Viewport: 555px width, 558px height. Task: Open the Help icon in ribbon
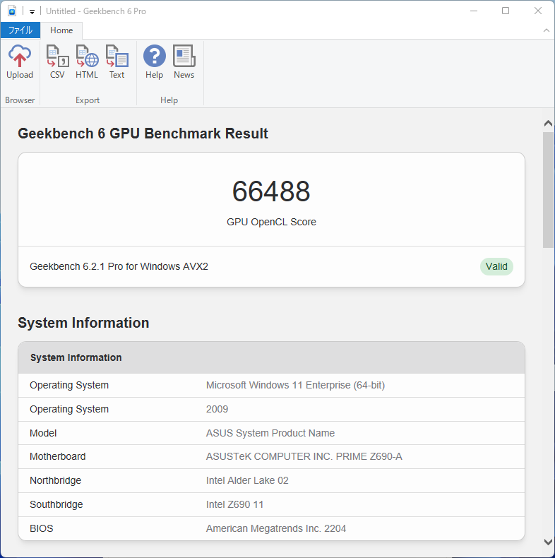coord(154,62)
